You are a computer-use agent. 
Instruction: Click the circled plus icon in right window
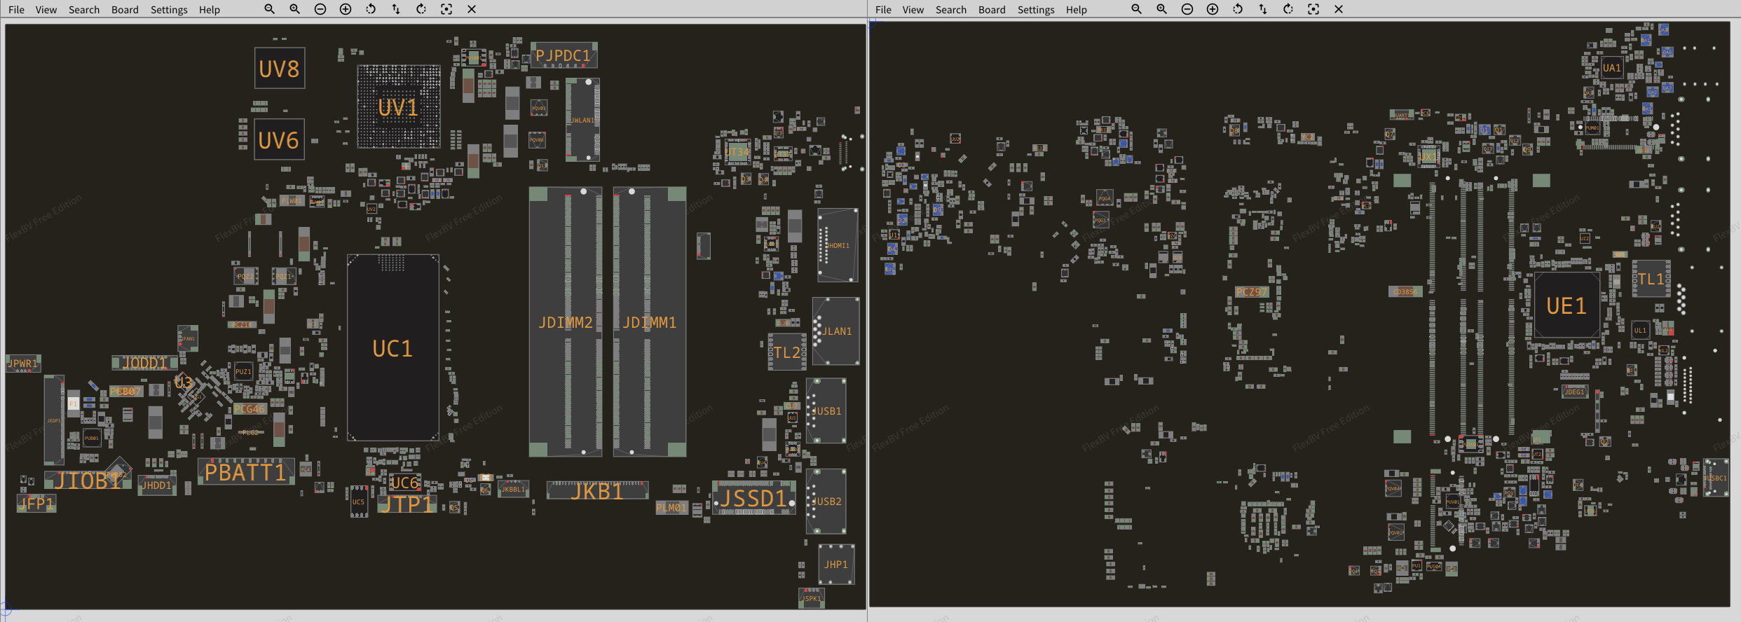[1213, 9]
